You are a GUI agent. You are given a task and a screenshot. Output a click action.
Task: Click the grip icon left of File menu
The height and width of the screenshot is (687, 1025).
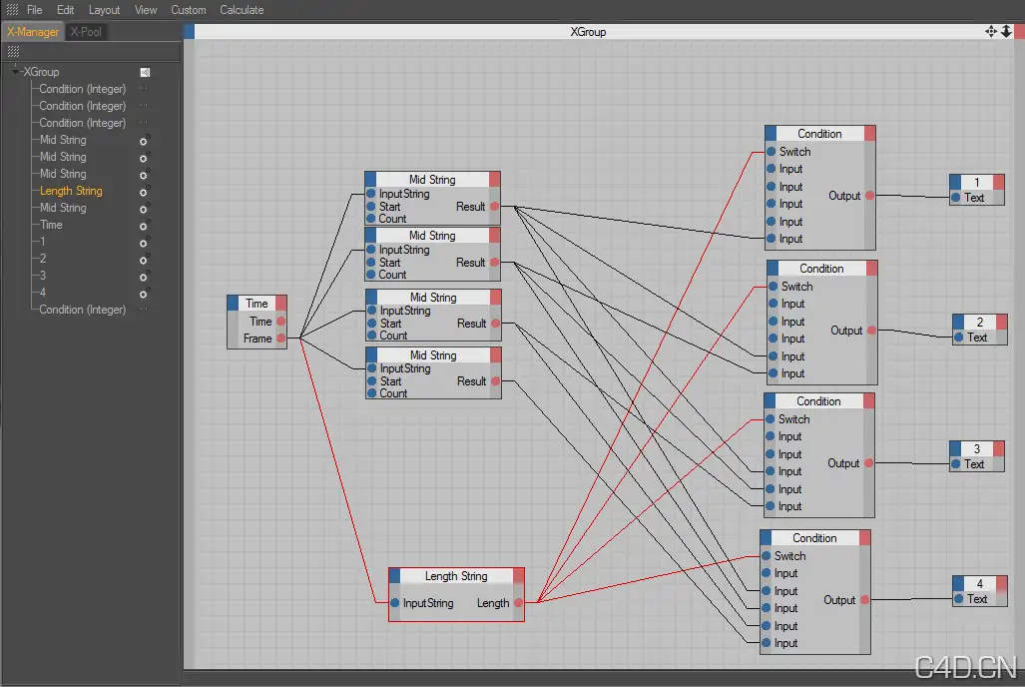[x=12, y=10]
